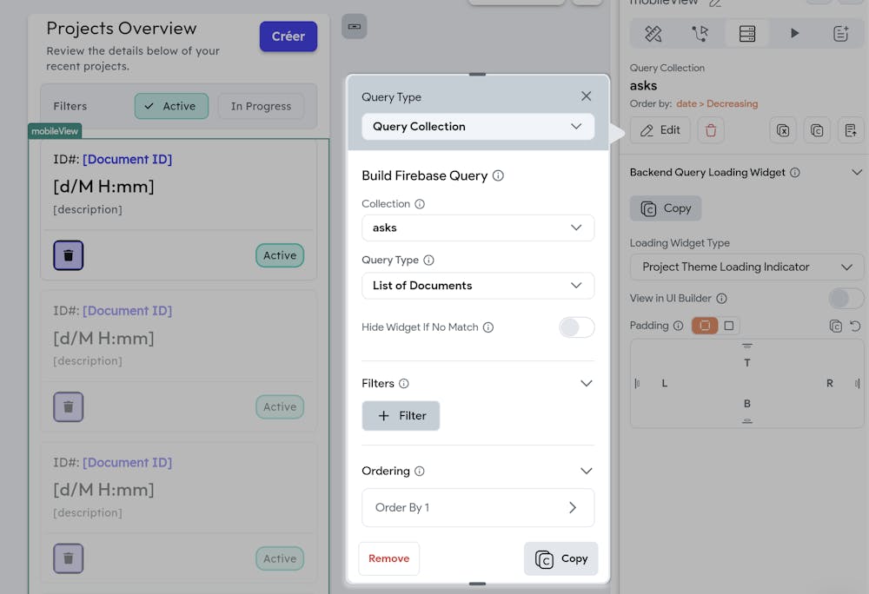Click trash icon in second project card

[x=68, y=407]
